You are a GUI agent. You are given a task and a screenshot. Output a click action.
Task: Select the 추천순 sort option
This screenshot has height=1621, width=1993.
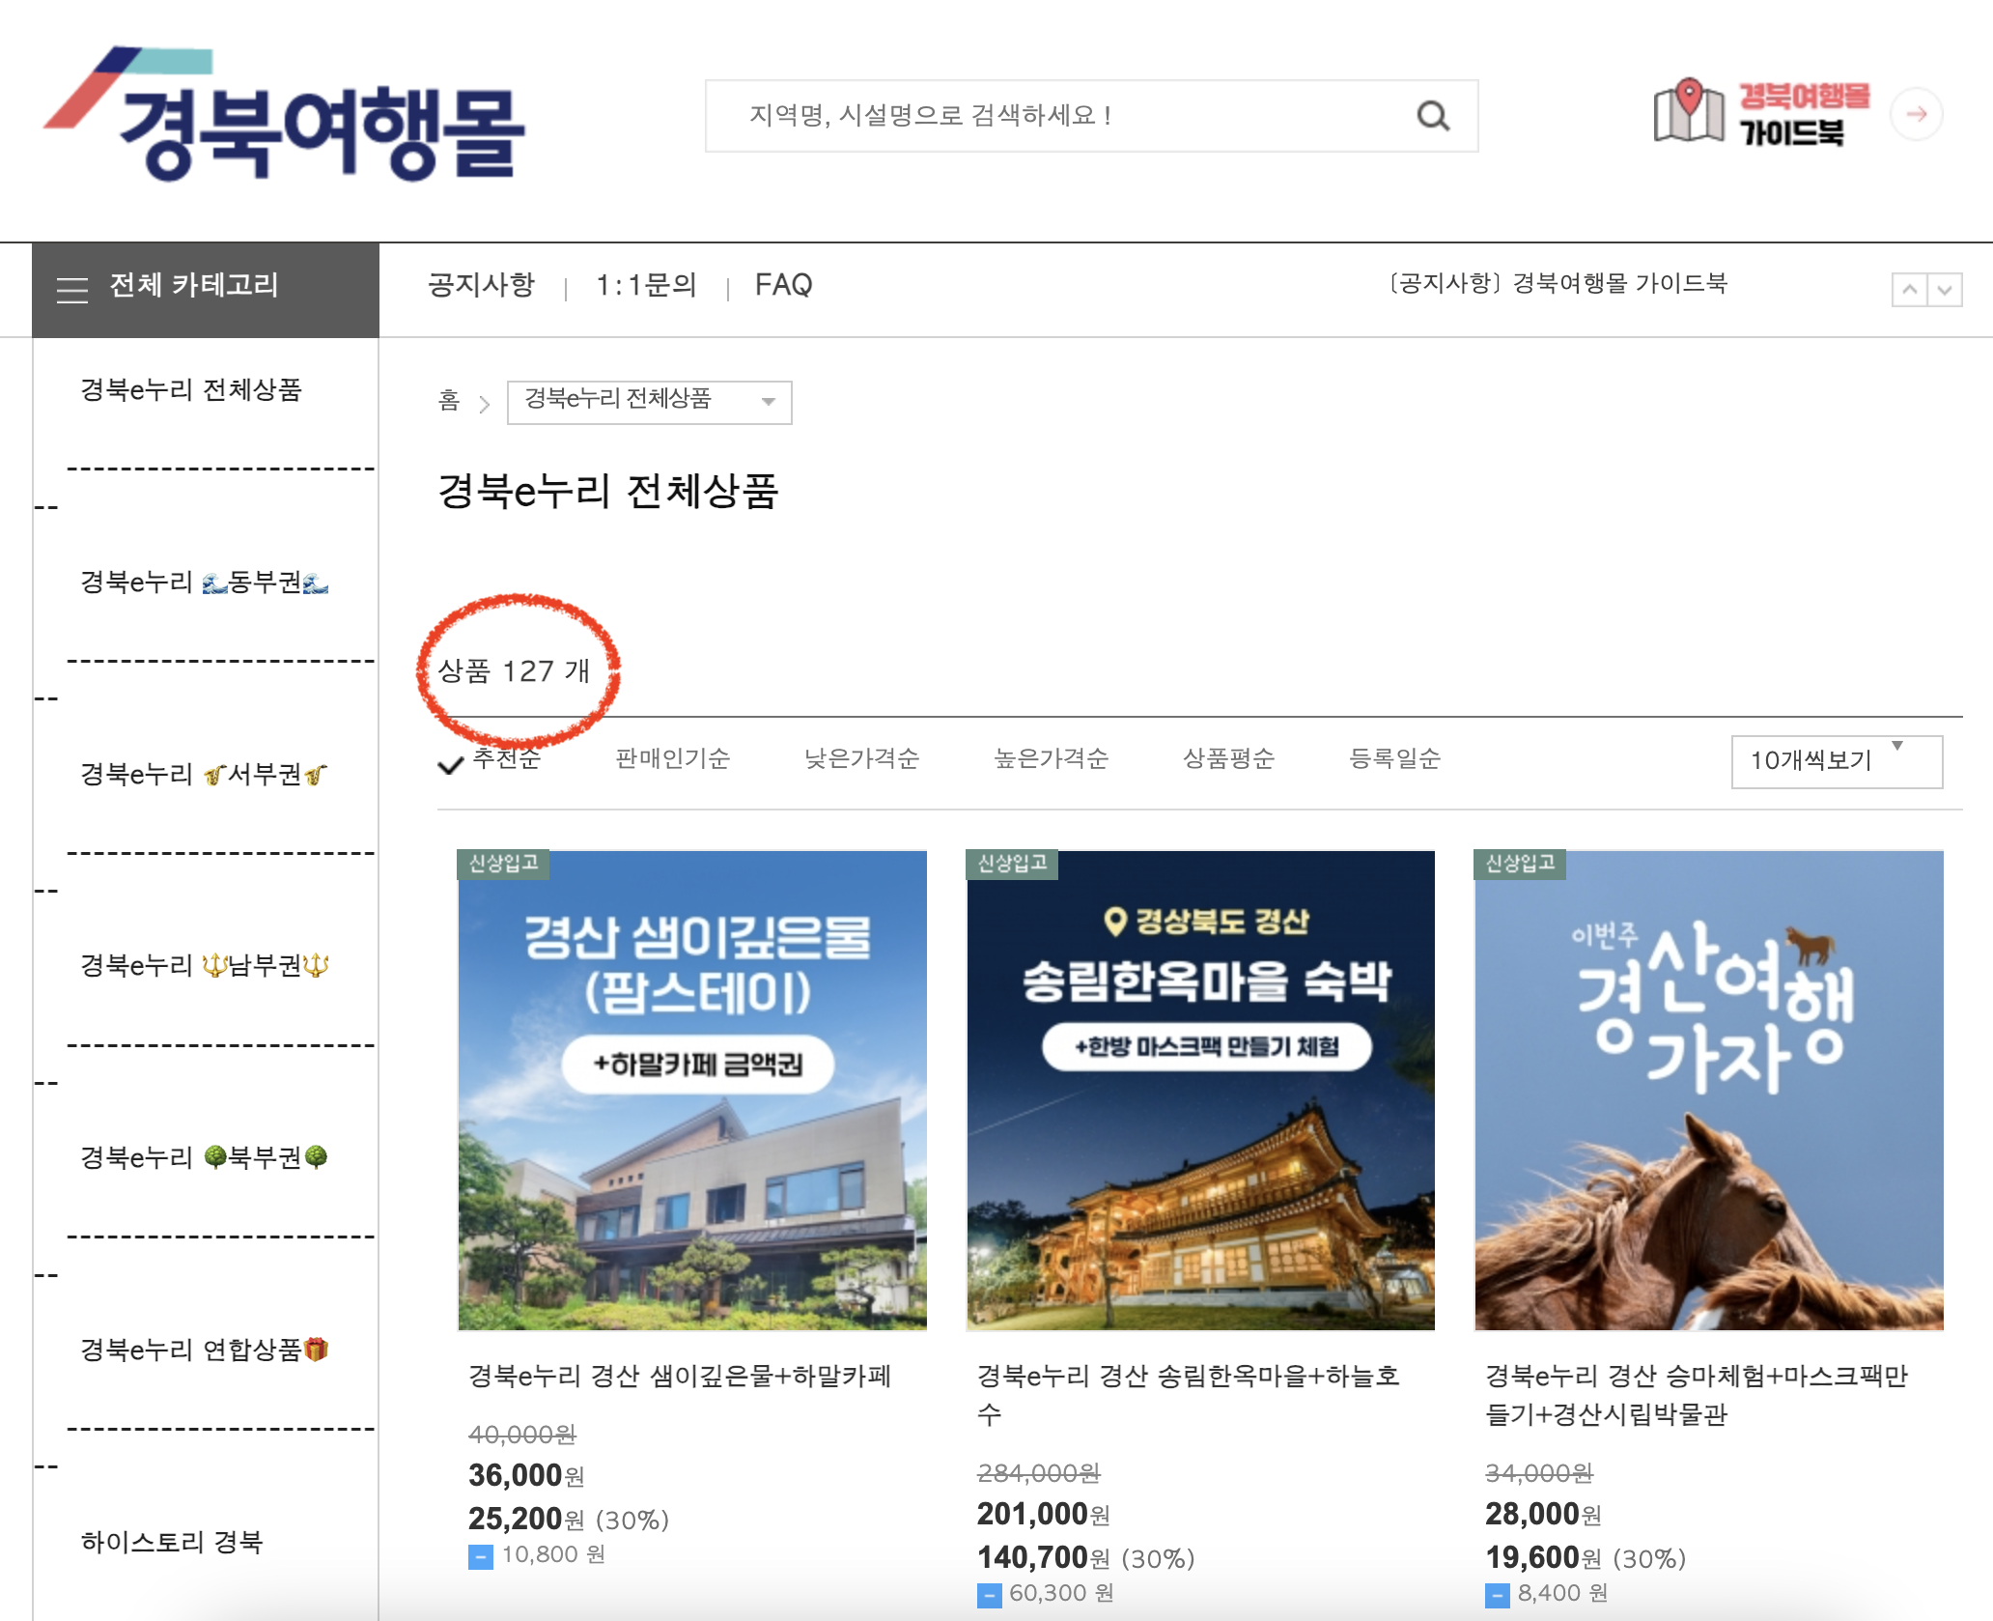pyautogui.click(x=506, y=759)
